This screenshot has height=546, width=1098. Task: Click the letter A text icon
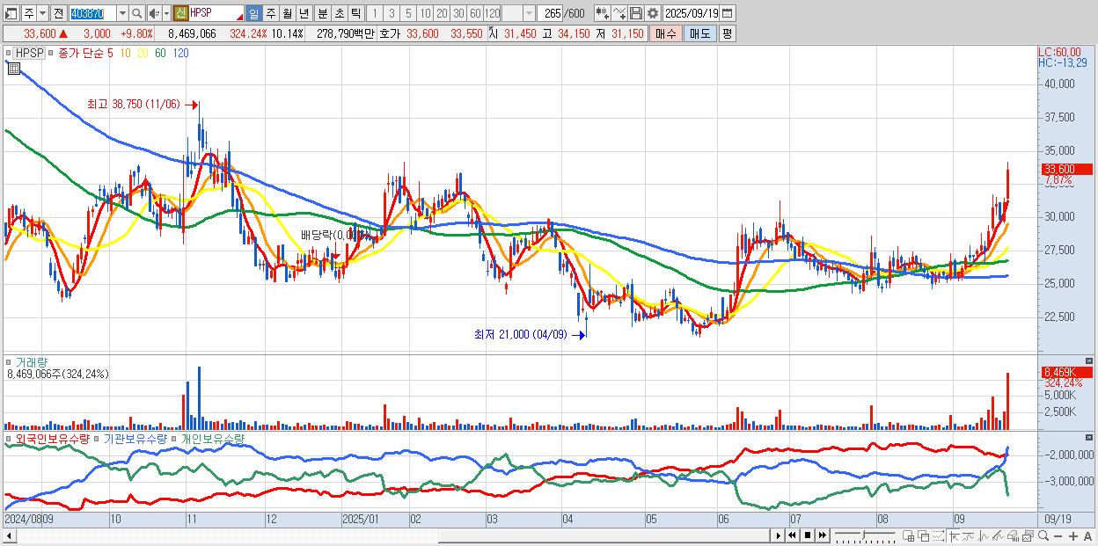click(x=1087, y=536)
